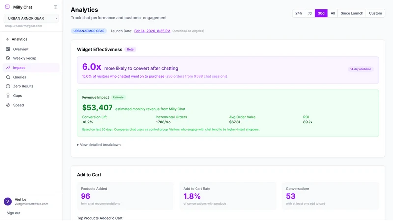Image resolution: width=393 pixels, height=221 pixels.
Task: Open the Zero Results page
Action: pos(31,86)
